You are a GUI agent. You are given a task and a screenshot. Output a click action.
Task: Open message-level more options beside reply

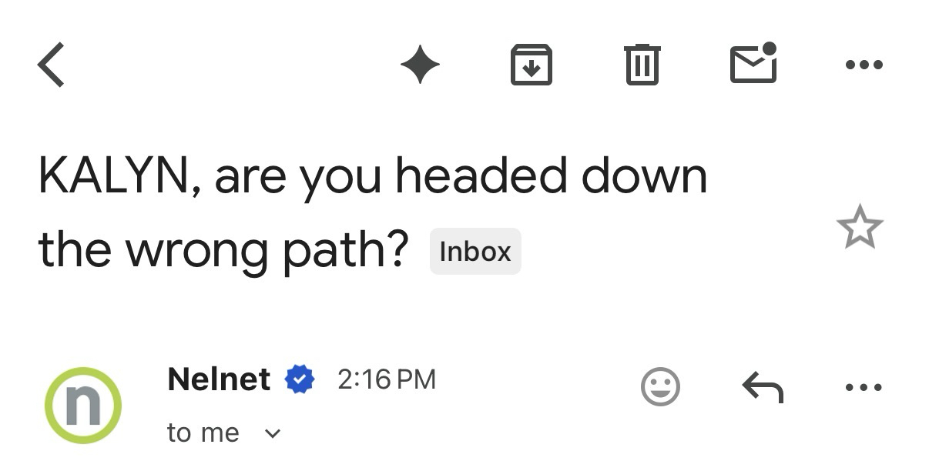(x=864, y=387)
